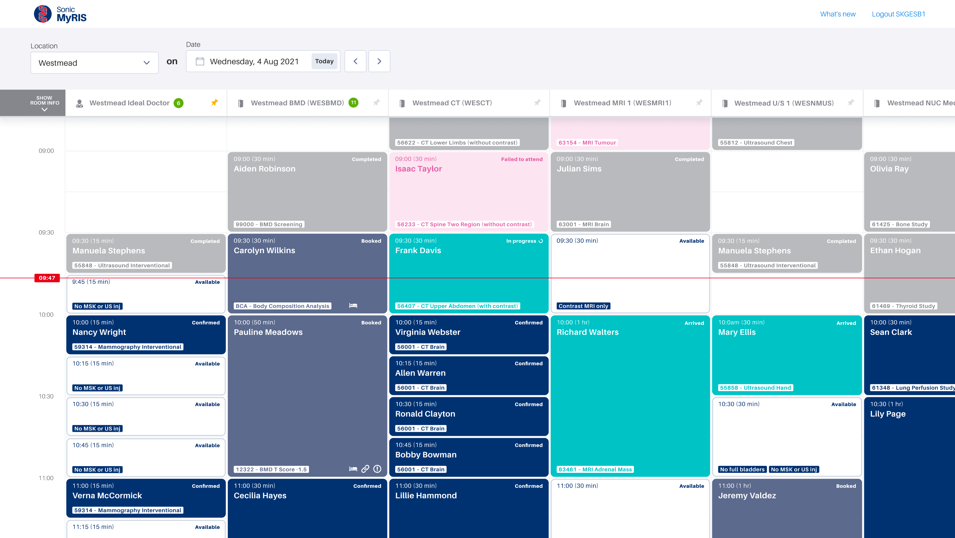Click room door icon for Westmead U/S 1

[725, 103]
